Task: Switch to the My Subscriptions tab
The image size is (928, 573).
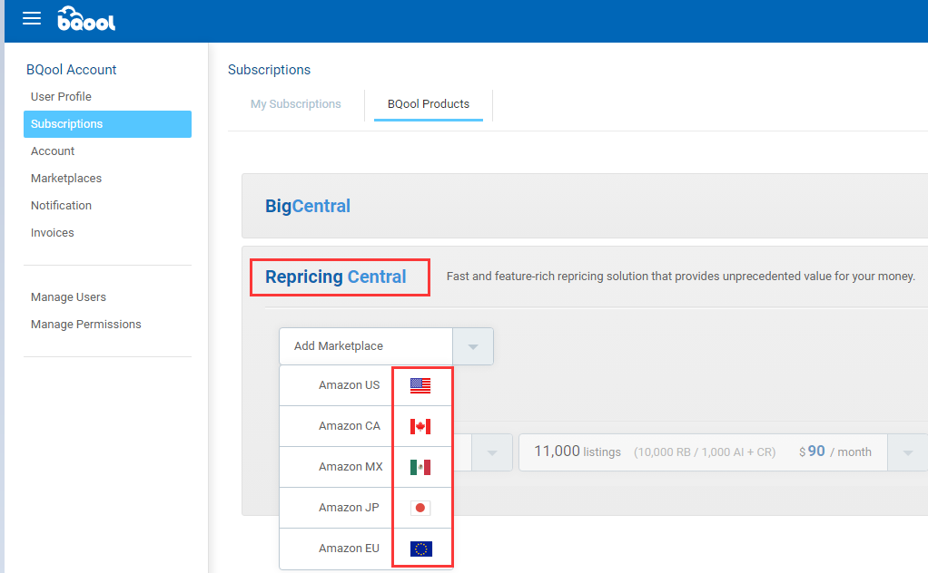Action: 296,104
